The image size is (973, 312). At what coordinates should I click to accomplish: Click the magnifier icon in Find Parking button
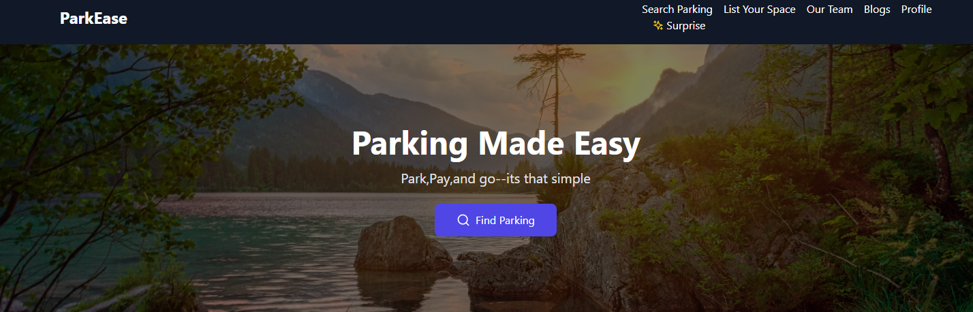(x=463, y=220)
